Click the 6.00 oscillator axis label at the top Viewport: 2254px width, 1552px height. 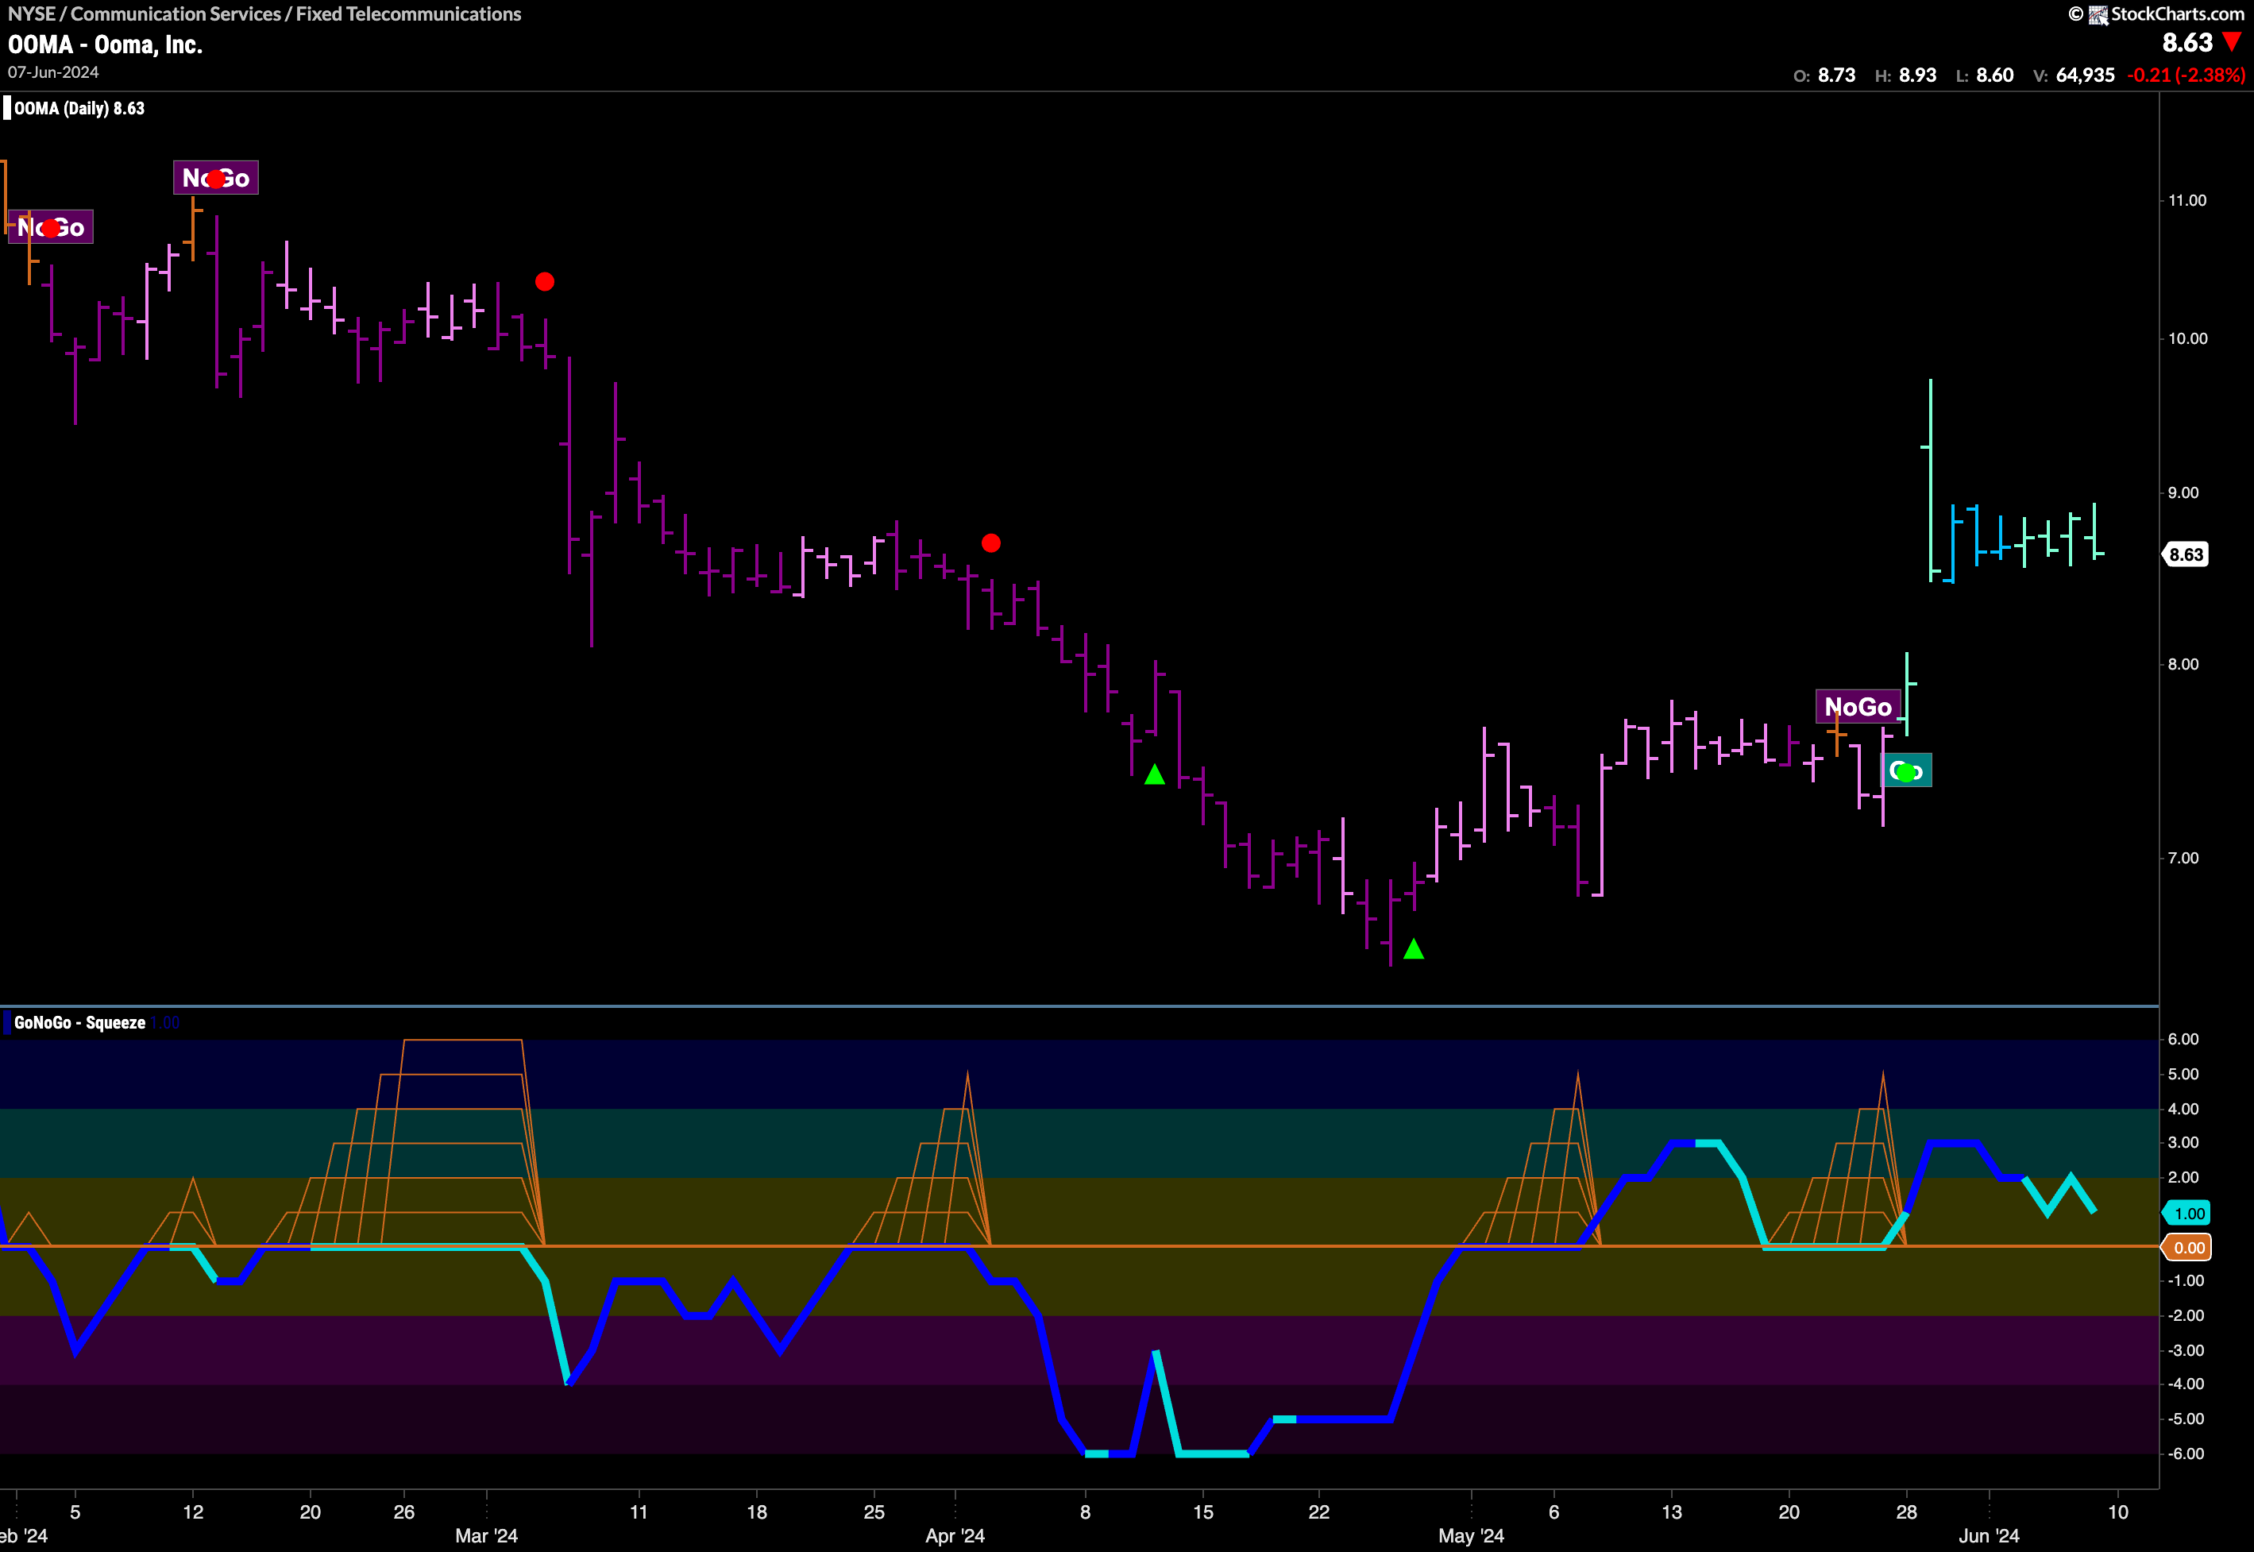point(2183,1040)
